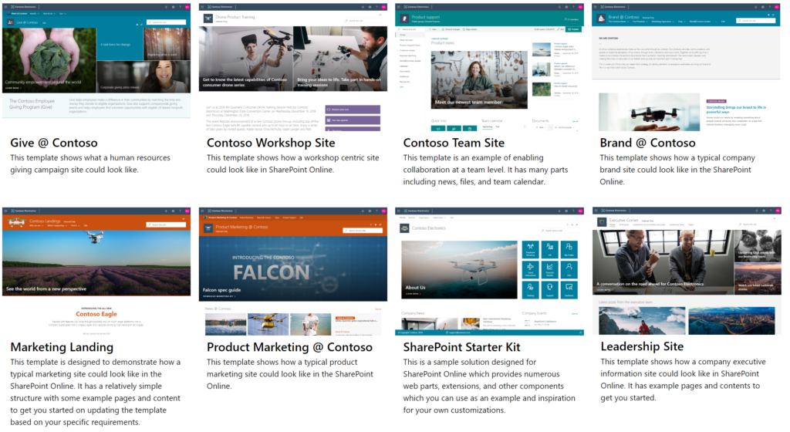Click the pink user avatar in Give @ Contoso preview
This screenshot has height=432, width=790.
188,6
